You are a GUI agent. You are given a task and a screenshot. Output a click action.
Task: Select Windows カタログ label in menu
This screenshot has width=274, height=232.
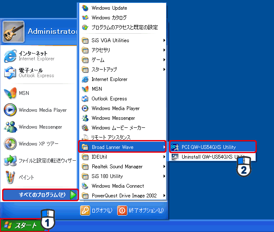[109, 18]
